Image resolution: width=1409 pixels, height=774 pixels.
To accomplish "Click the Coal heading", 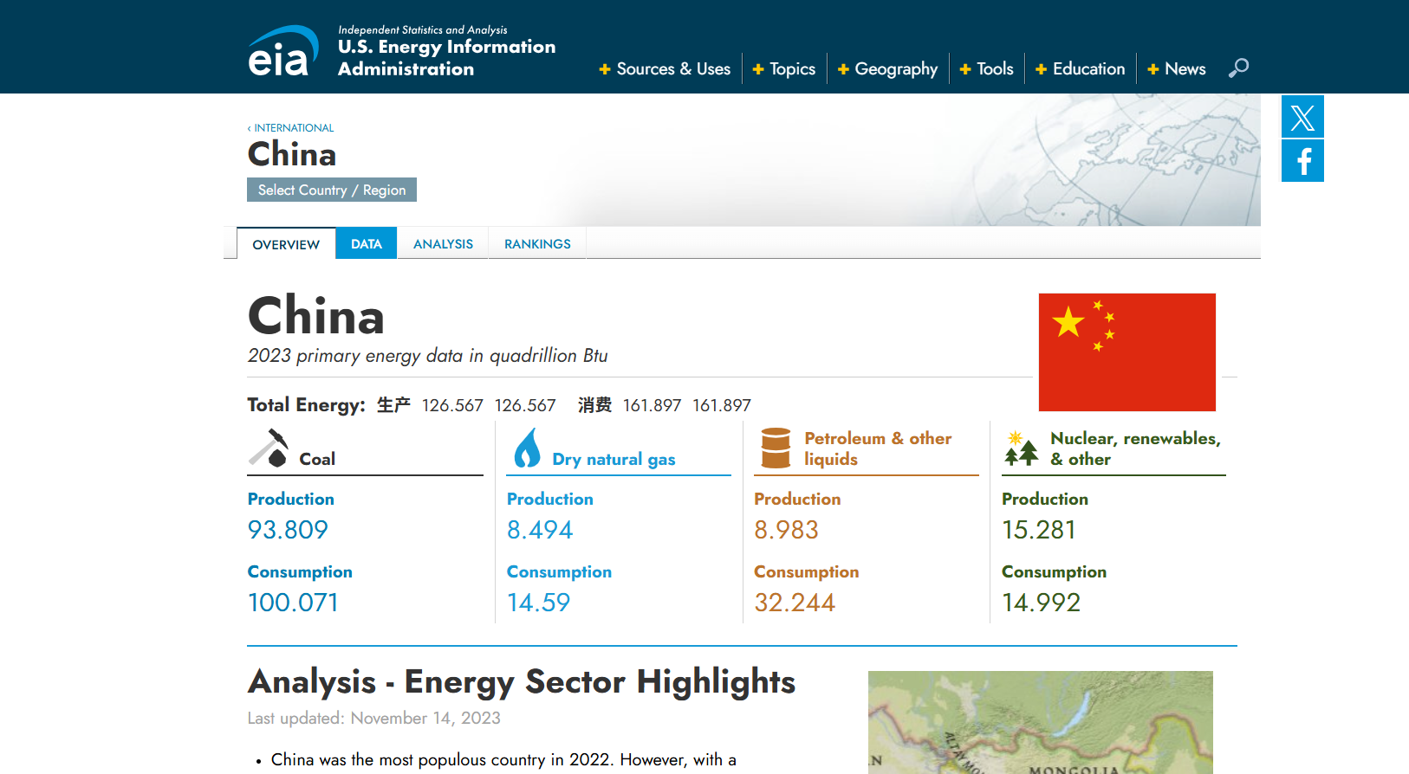I will point(317,459).
